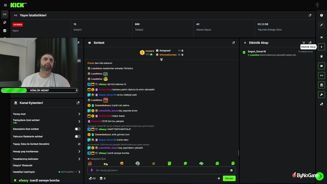This screenshot has width=327, height=184.
Task: Choose the laughing orange face emote
Action: pyautogui.click(x=122, y=163)
